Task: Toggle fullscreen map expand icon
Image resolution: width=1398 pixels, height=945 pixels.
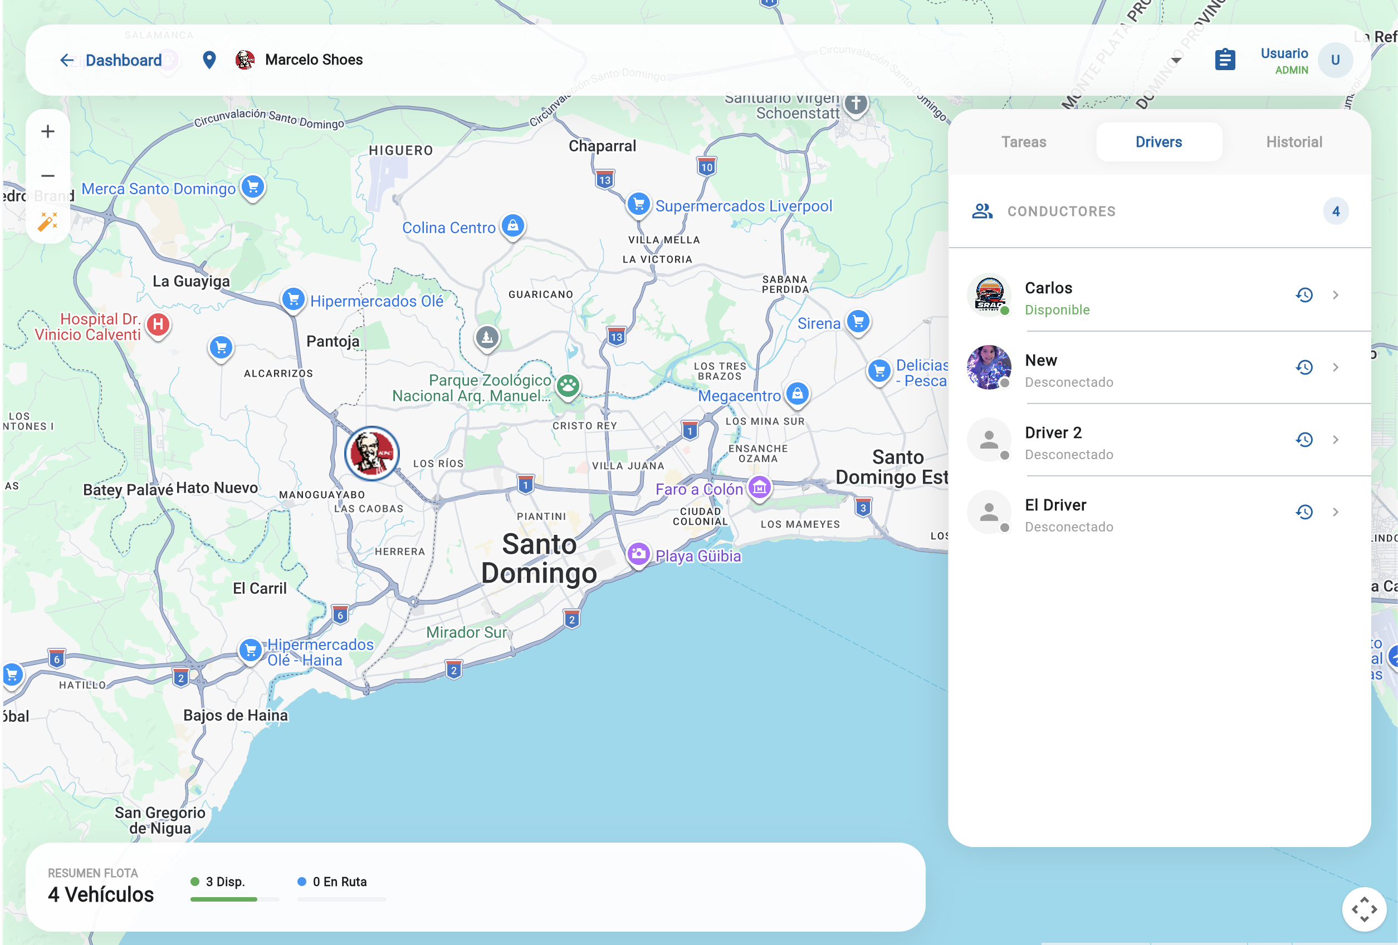Action: coord(1365,909)
